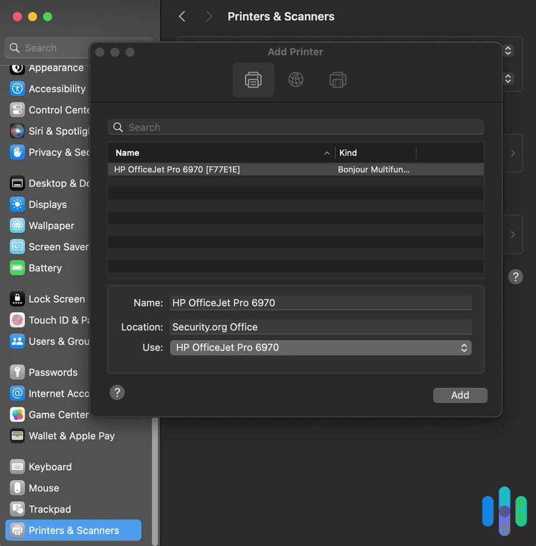This screenshot has width=536, height=546.
Task: Click the topmost stepper control behind dialog
Action: [x=508, y=51]
